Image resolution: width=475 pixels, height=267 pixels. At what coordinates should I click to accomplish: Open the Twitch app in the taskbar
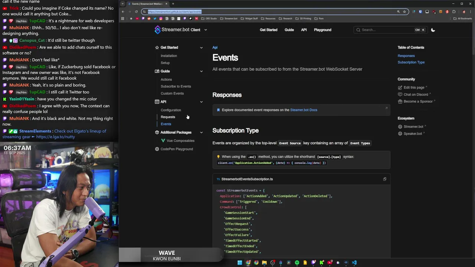(313, 263)
